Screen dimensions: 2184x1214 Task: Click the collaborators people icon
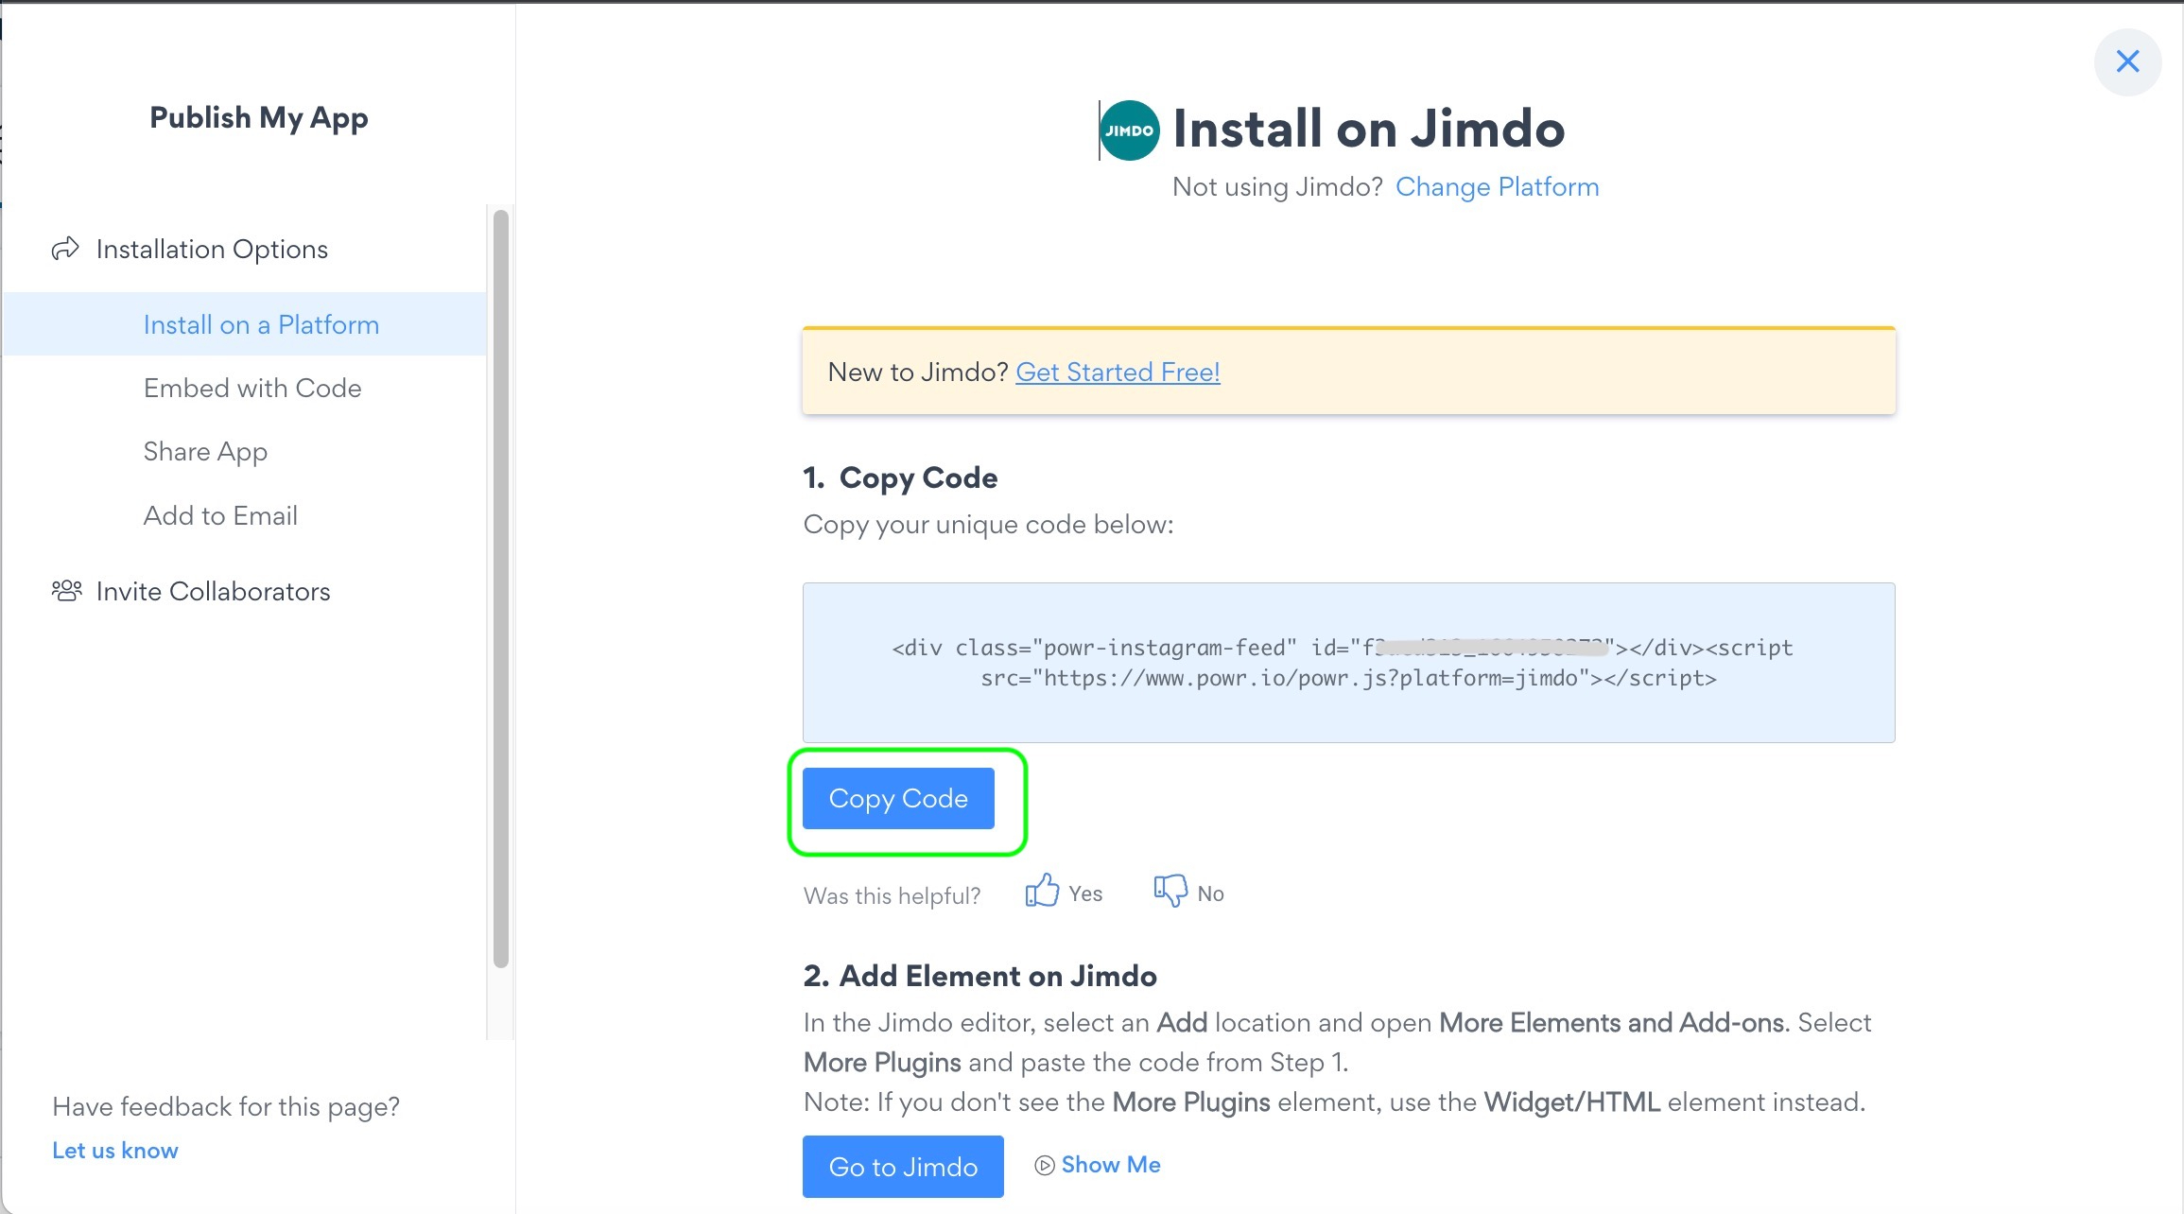[64, 590]
